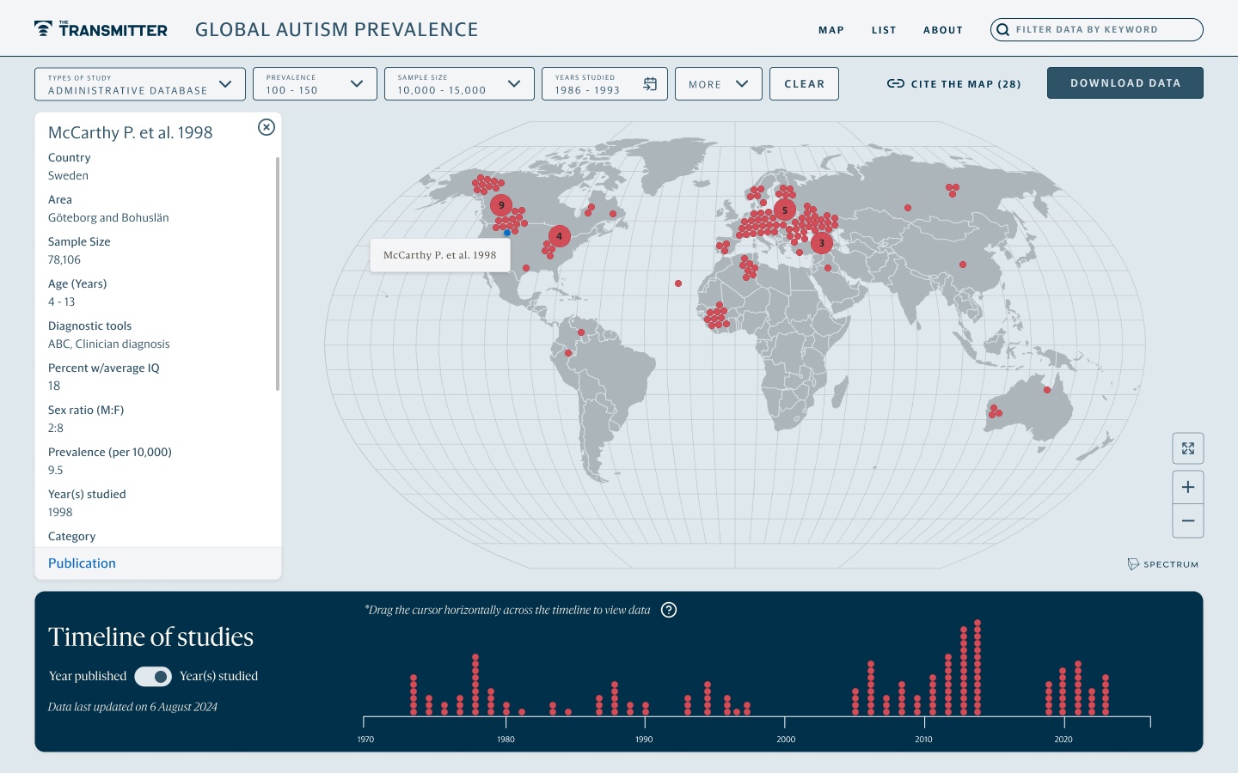1238x773 pixels.
Task: Open the timeline help question mark
Action: pos(669,610)
